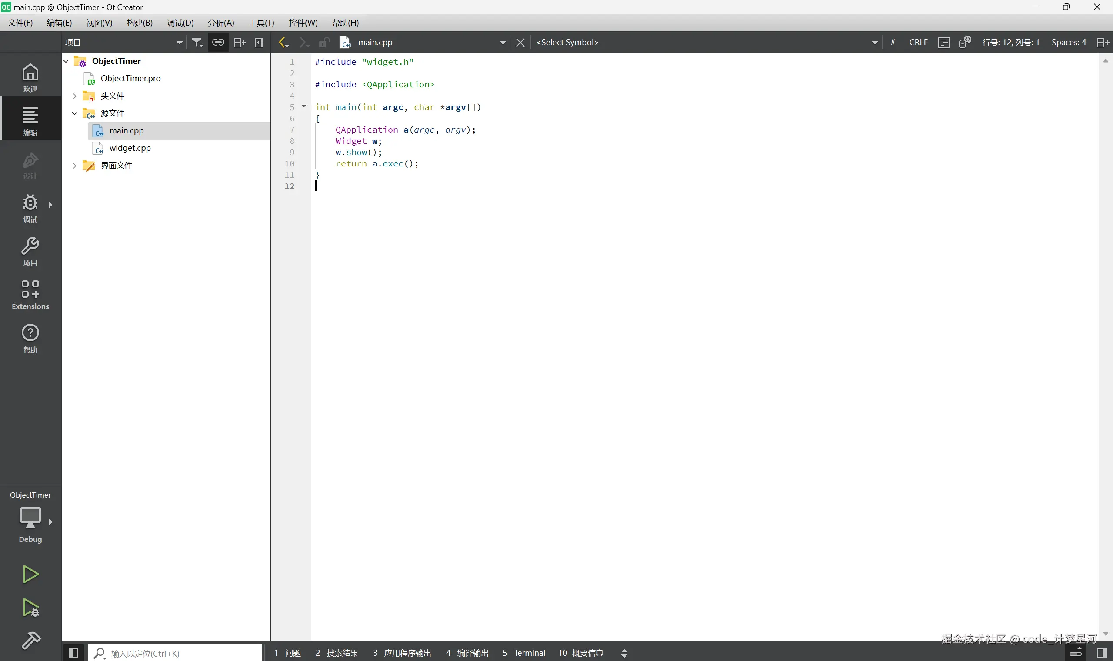1113x661 pixels.
Task: Toggle synchronize with editor link icon
Action: [218, 42]
